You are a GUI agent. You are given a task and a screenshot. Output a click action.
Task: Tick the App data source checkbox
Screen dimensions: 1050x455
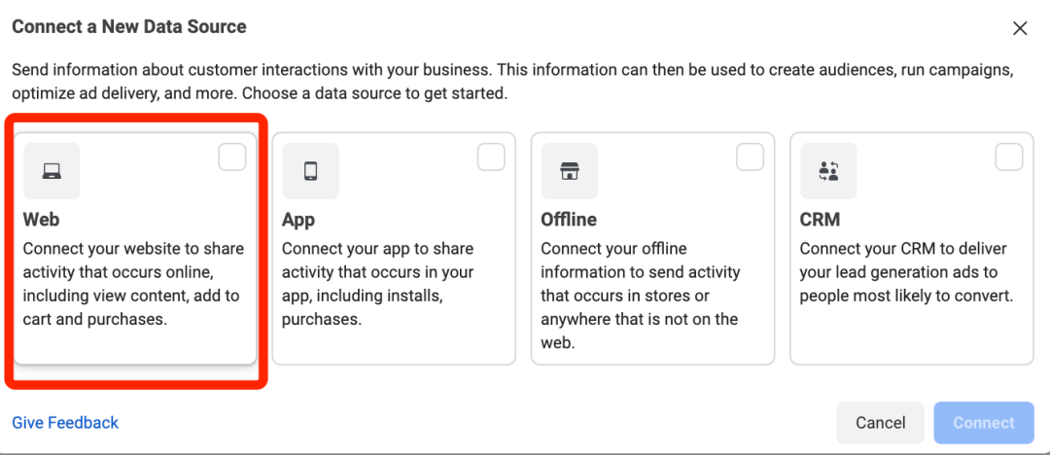coord(491,157)
